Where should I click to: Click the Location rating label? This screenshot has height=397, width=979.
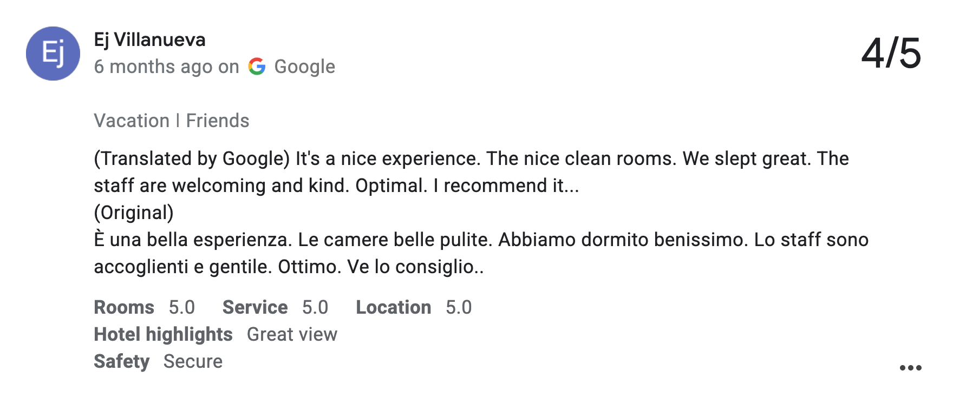[393, 307]
